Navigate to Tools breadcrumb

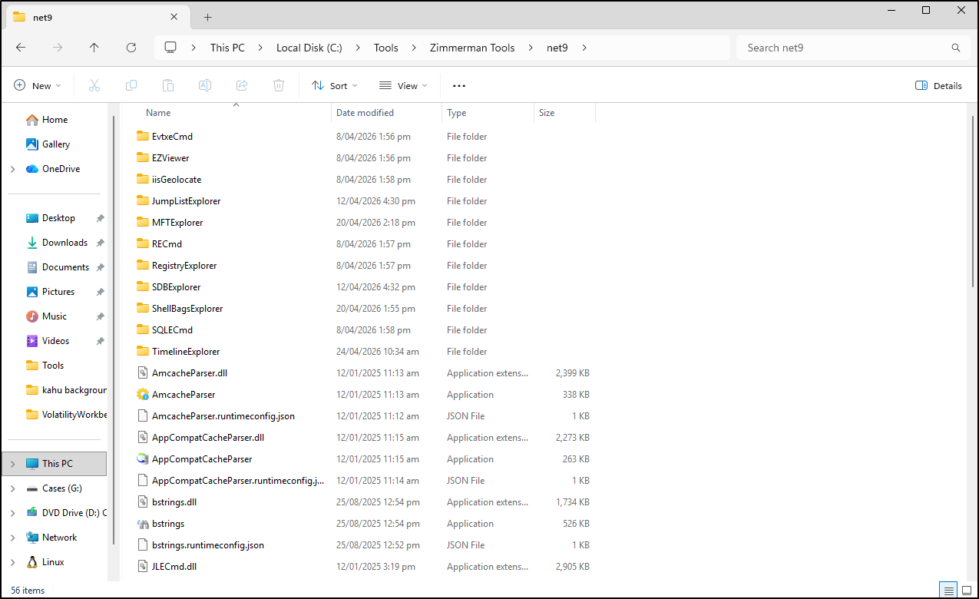click(x=386, y=48)
